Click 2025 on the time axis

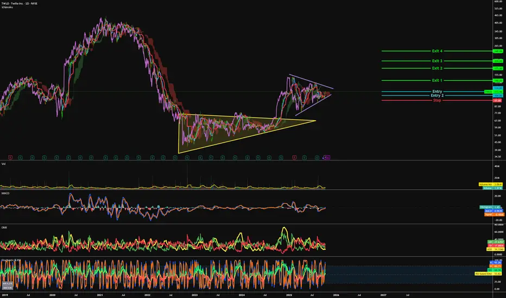(x=289, y=295)
